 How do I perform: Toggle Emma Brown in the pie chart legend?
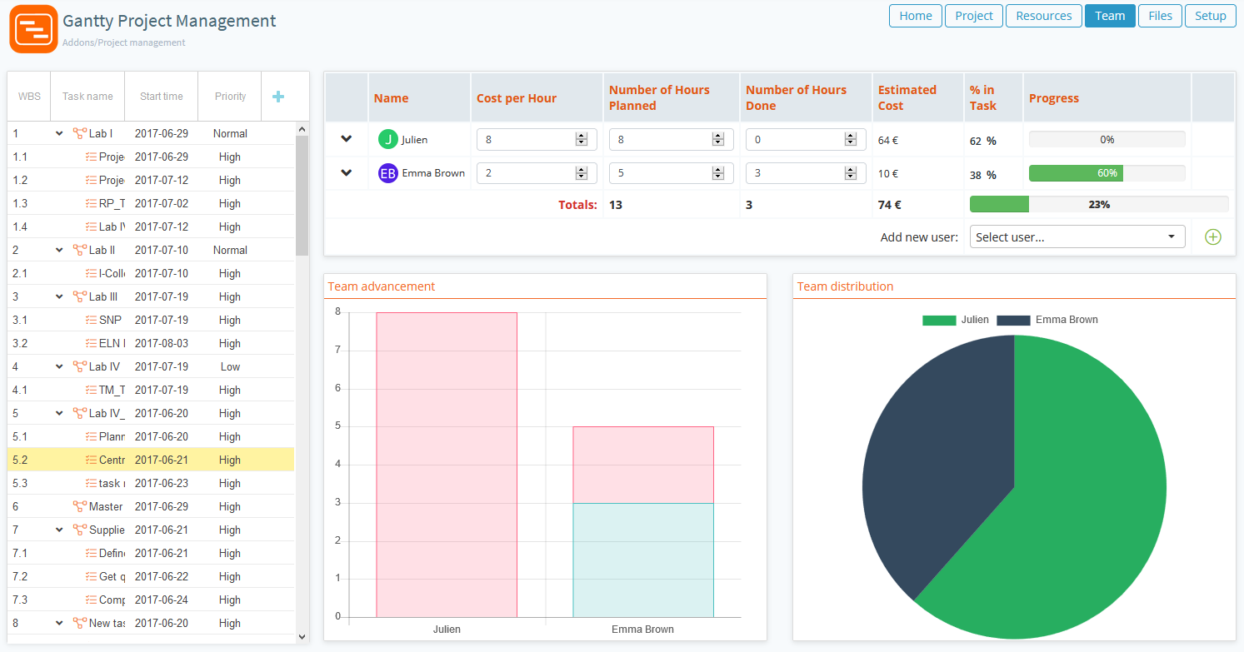click(x=1047, y=320)
